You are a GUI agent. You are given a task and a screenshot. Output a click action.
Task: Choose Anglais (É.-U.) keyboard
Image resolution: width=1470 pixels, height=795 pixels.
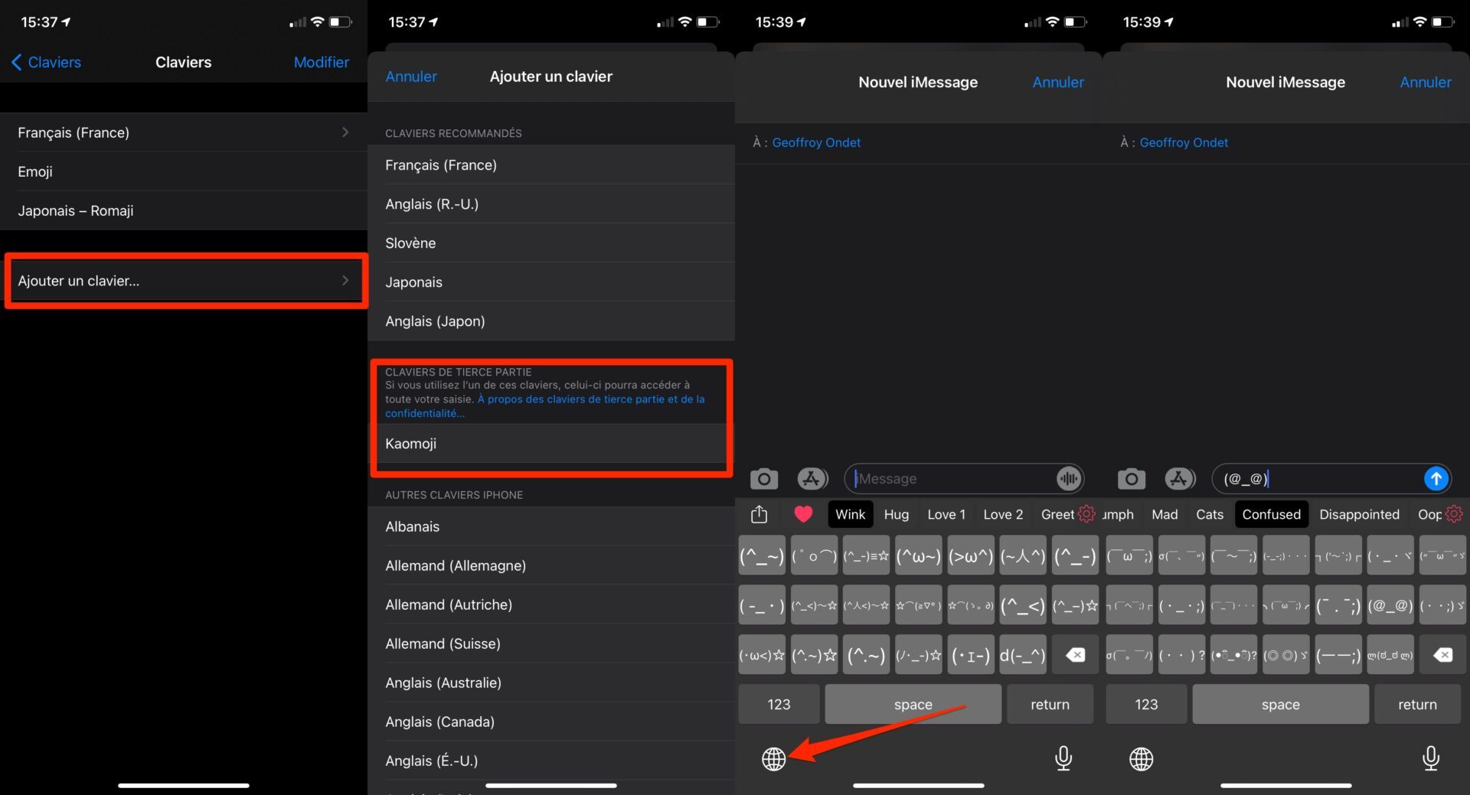551,761
